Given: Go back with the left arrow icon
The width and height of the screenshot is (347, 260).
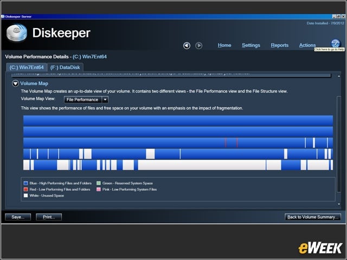Looking at the screenshot, I should pos(187,45).
